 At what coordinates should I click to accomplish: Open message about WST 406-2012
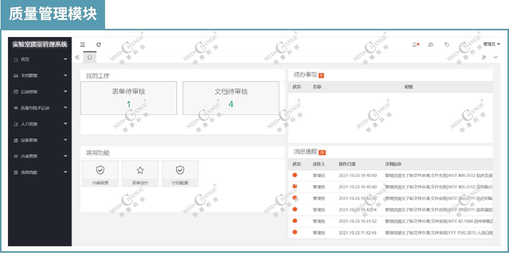tap(439, 176)
